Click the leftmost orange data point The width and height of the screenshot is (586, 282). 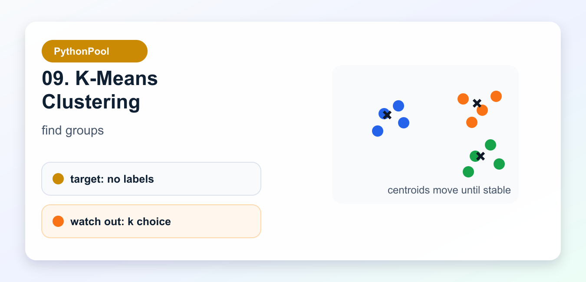(x=463, y=99)
